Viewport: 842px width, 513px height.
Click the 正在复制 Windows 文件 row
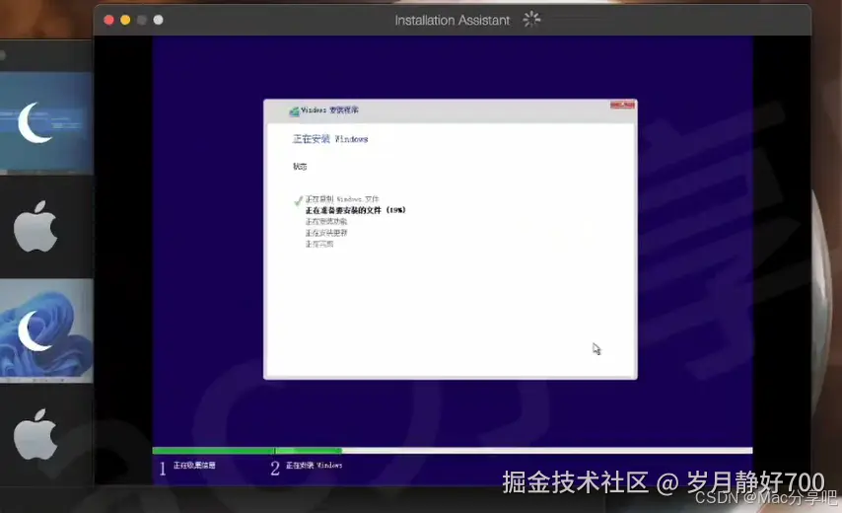click(x=342, y=198)
